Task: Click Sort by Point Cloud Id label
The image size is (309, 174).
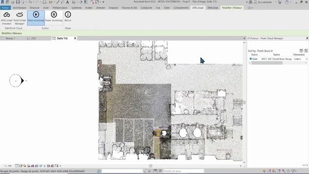Action: (x=260, y=51)
